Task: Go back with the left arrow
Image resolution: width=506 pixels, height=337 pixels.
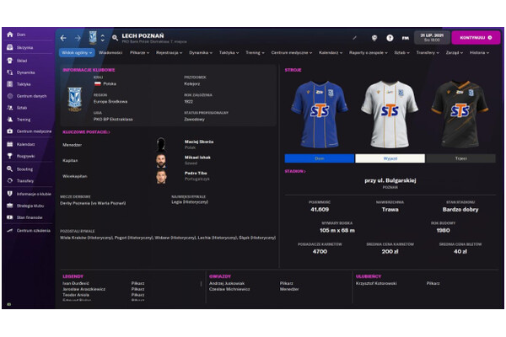Action: pos(63,38)
